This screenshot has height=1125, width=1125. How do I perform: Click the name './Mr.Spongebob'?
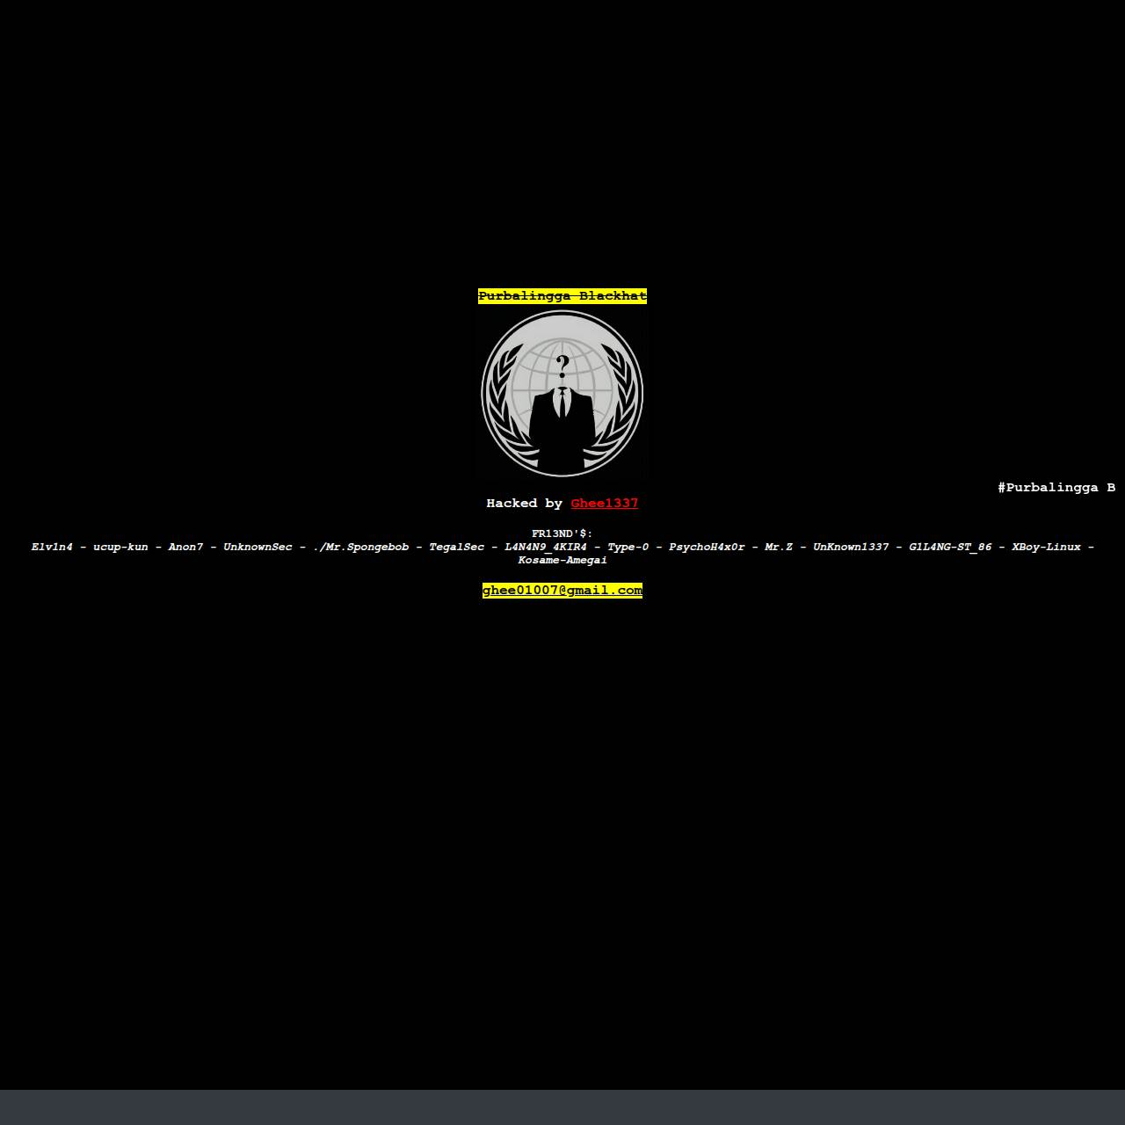361,547
